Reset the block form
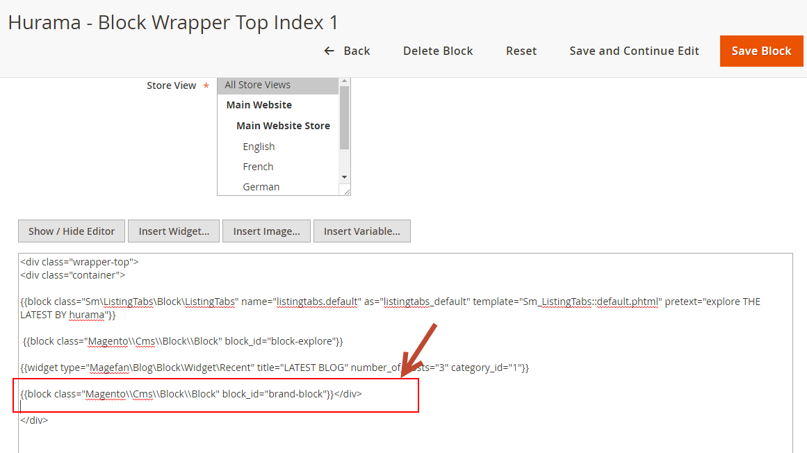Image resolution: width=807 pixels, height=453 pixels. pos(521,51)
